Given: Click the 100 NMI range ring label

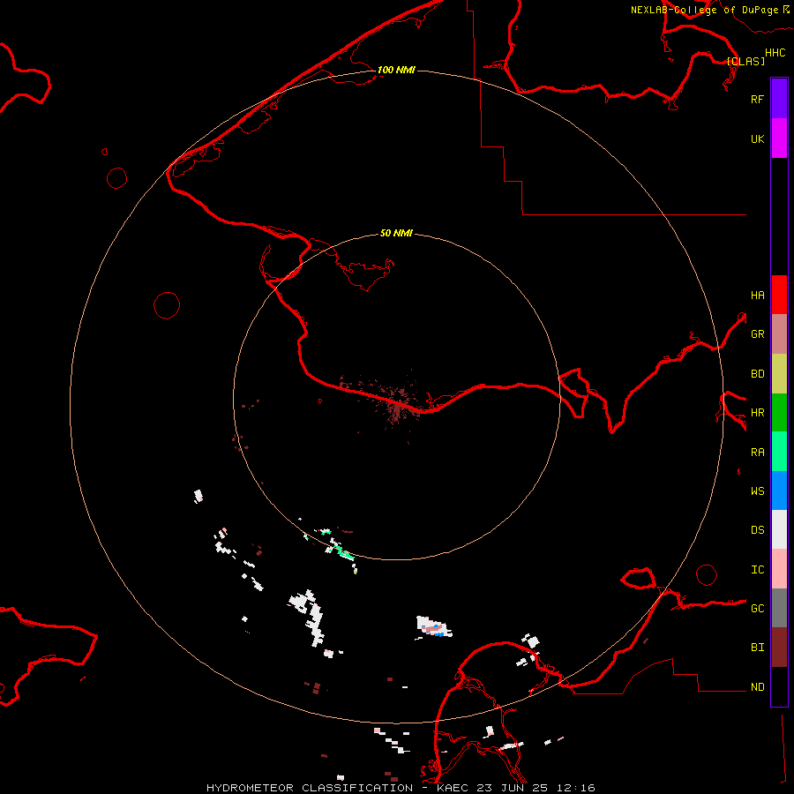Looking at the screenshot, I should pyautogui.click(x=396, y=70).
